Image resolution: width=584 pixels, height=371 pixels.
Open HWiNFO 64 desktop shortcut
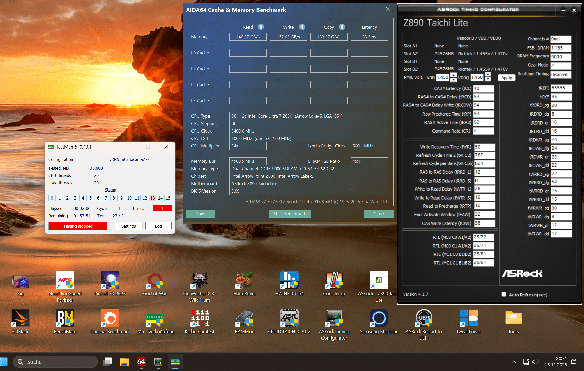click(289, 280)
